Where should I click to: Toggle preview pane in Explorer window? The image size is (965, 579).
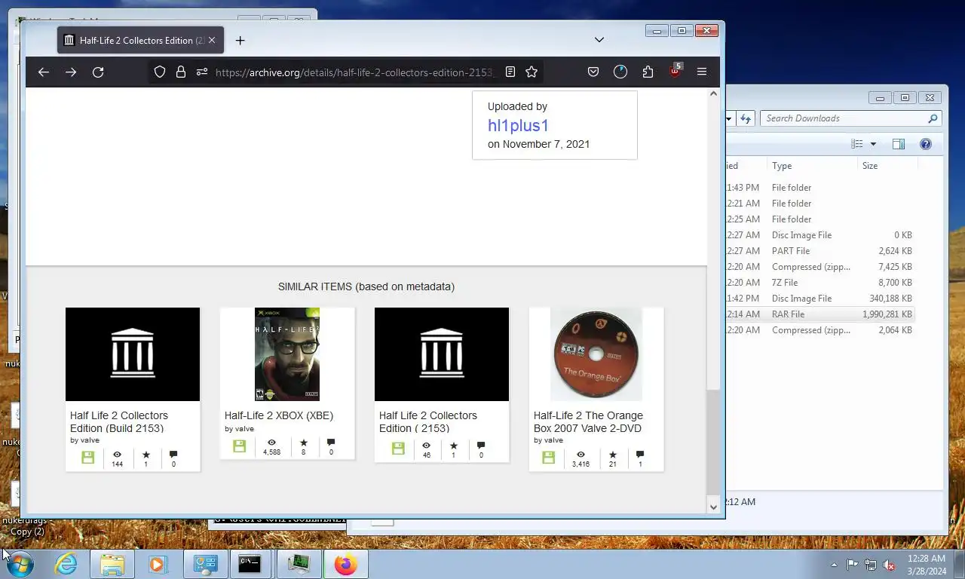click(x=899, y=144)
